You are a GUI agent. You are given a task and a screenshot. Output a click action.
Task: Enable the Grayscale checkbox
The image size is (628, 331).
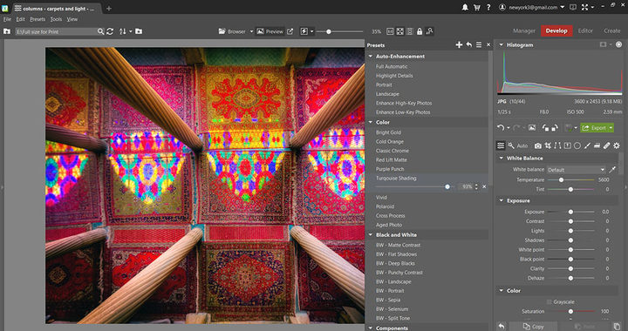[x=549, y=301]
